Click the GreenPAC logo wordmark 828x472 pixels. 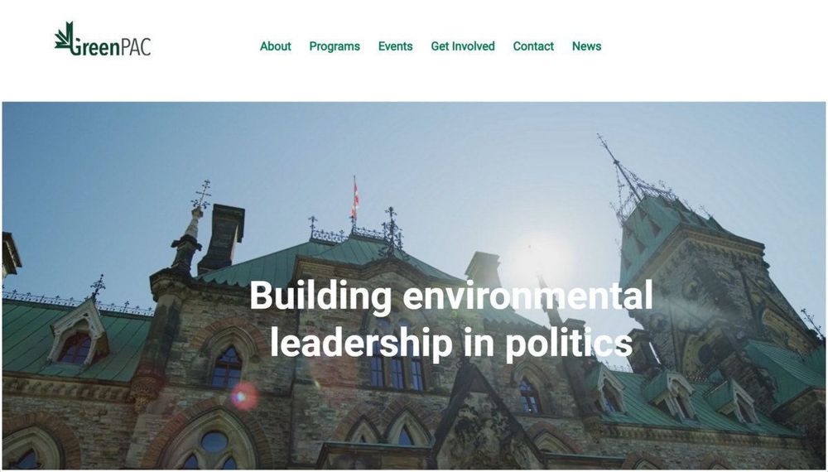pyautogui.click(x=103, y=39)
